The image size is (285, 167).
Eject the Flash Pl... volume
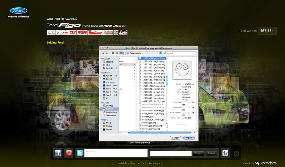(x=116, y=68)
